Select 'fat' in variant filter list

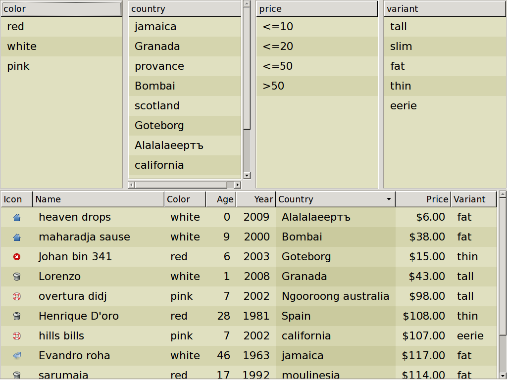click(x=445, y=66)
